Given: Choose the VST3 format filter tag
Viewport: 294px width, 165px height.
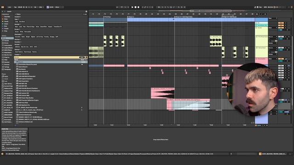Looking at the screenshot, I should pyautogui.click(x=35, y=47).
